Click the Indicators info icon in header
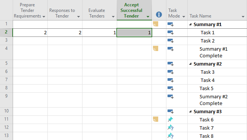 (x=159, y=15)
